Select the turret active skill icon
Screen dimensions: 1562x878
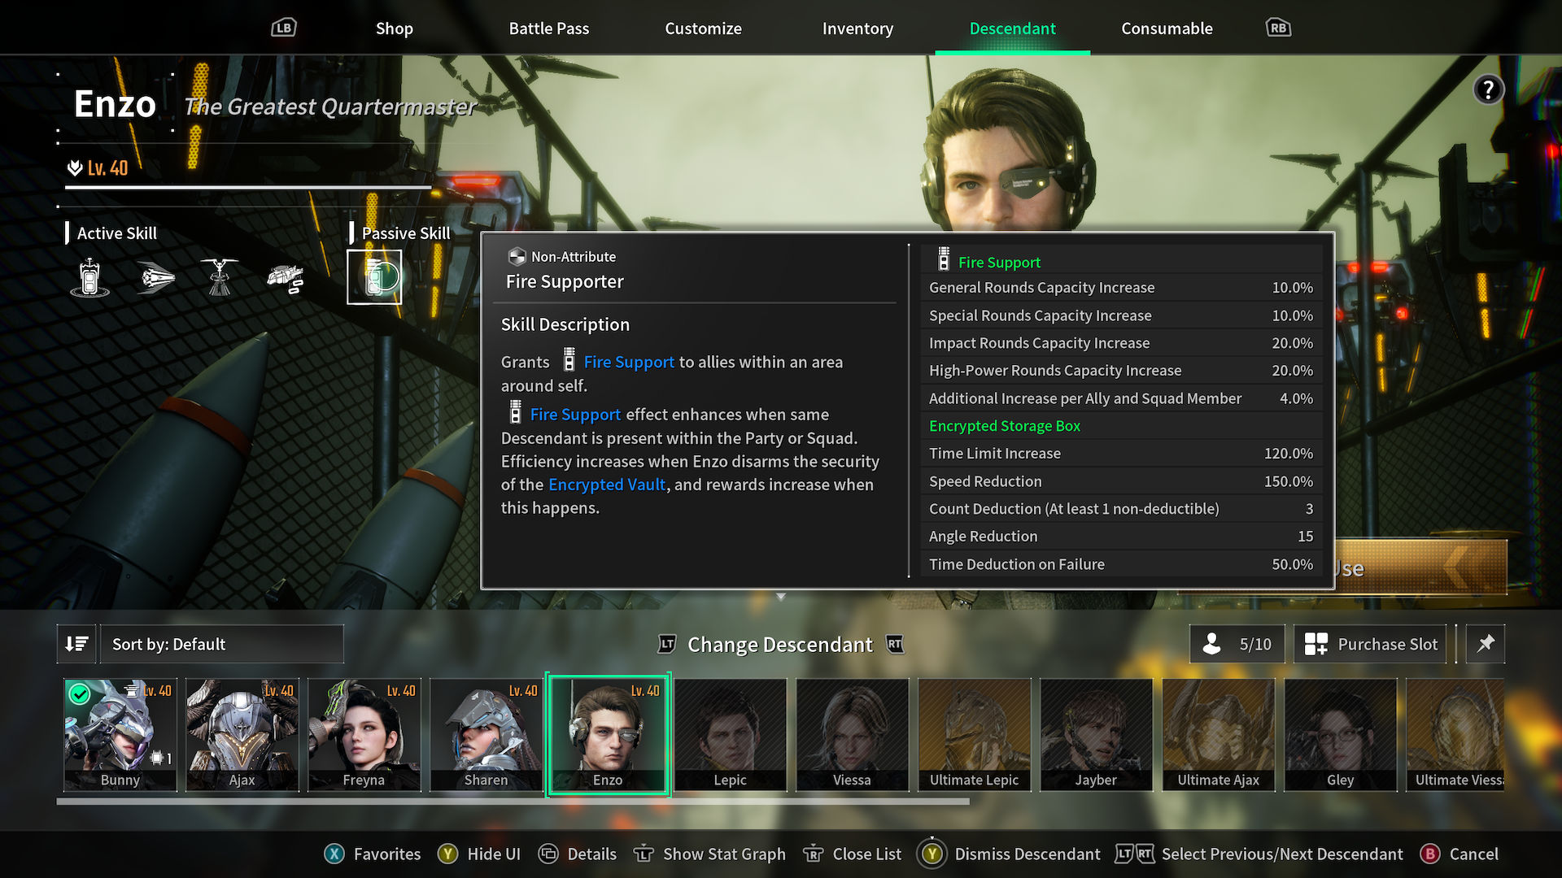pyautogui.click(x=222, y=276)
